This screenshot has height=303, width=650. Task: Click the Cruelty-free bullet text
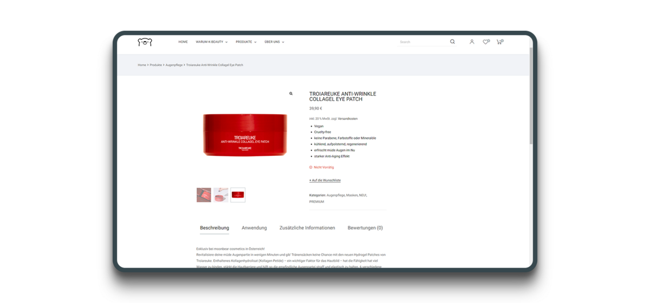click(322, 132)
